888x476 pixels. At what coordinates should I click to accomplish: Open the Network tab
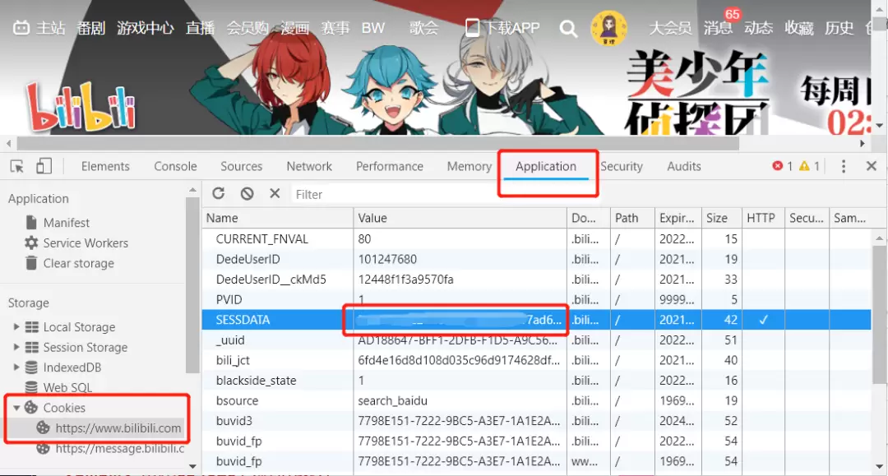[309, 166]
